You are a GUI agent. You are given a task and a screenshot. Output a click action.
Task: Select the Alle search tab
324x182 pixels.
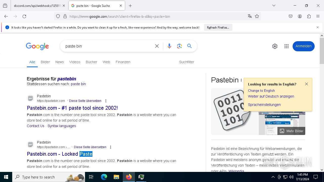[x=32, y=62]
